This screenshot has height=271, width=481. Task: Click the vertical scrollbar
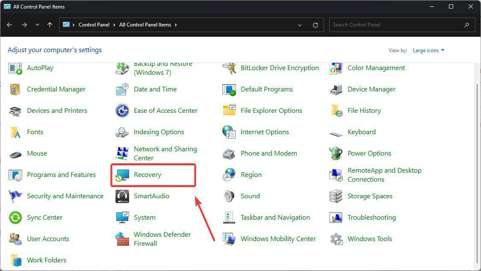[476, 174]
